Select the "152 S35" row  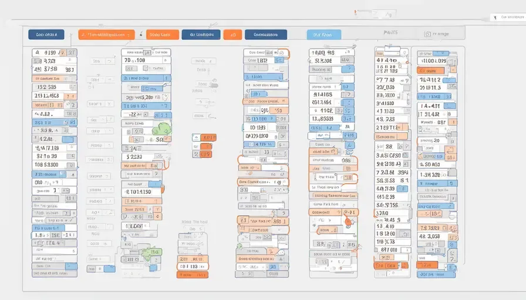click(55, 87)
